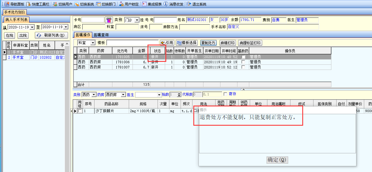
Task: Click the 手术名称 field showing 自定义
Action: 273,27
